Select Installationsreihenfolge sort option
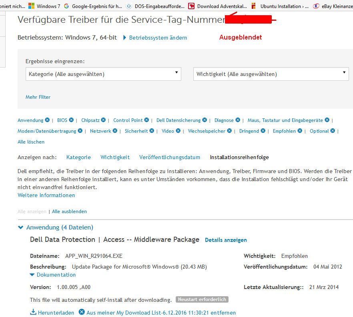The image size is (353, 317). [239, 157]
